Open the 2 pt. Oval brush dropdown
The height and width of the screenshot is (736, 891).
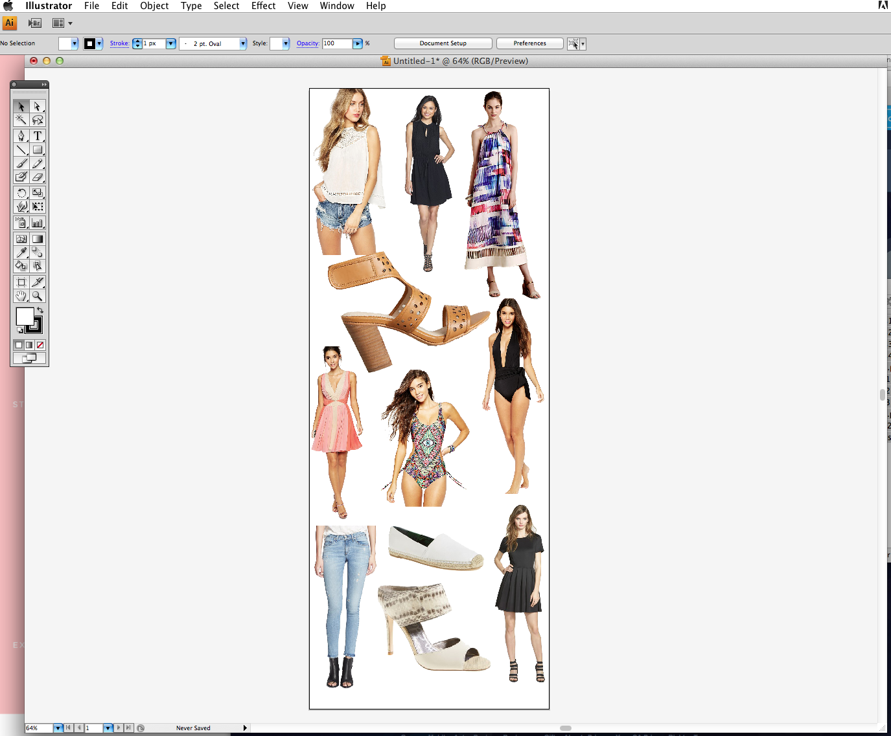point(243,43)
